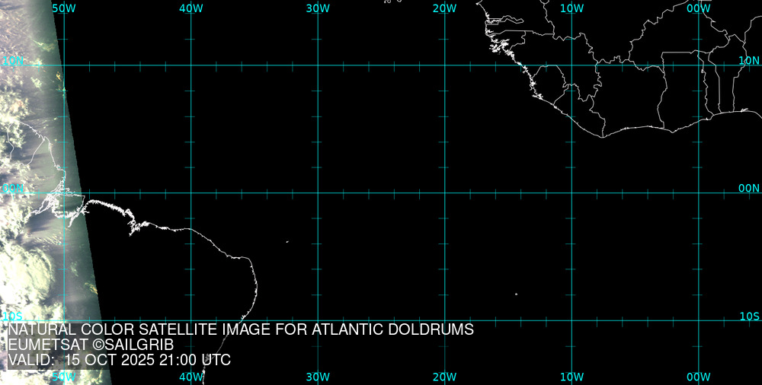Viewport: 762px width, 385px height.
Task: Click the 'VALID: 15 OCT 2025 21:00 UTC' timestamp
Action: pos(119,361)
